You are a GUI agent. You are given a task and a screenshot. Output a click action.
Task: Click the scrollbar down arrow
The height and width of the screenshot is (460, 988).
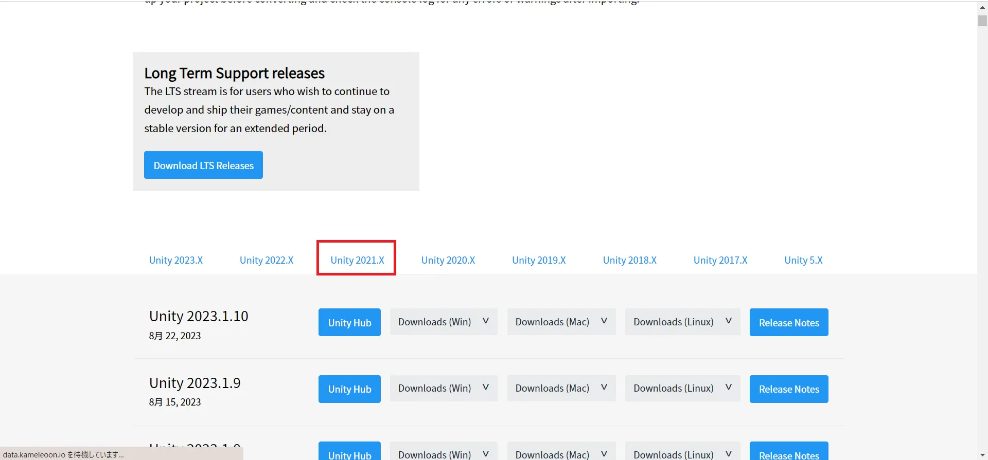(982, 454)
